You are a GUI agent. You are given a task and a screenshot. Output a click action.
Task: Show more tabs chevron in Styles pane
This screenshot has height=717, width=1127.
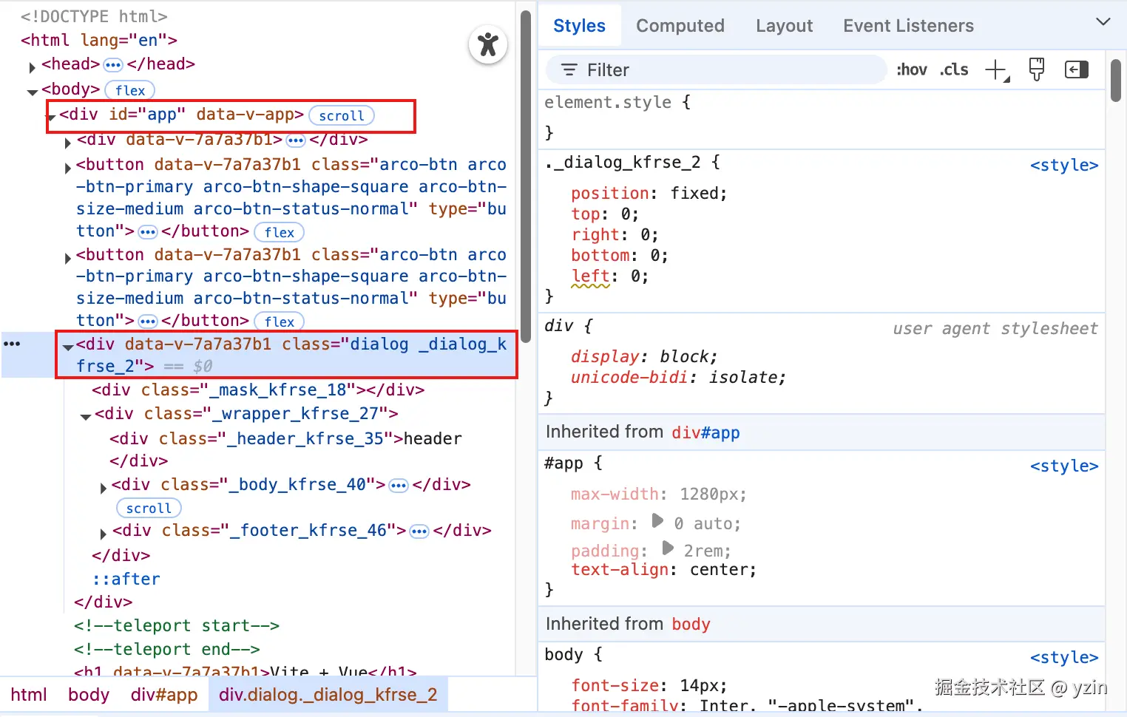1103,22
